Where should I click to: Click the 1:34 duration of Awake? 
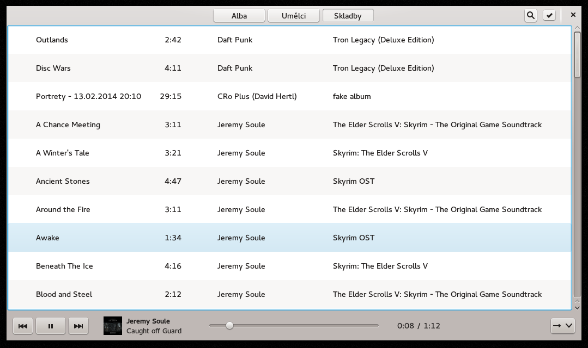point(173,238)
